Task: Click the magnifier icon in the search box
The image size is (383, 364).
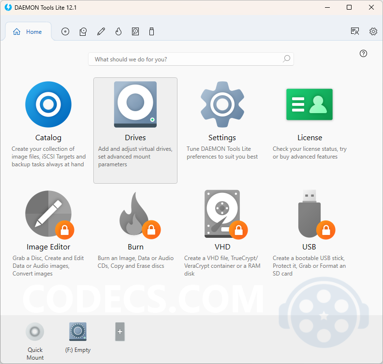Action: (287, 59)
